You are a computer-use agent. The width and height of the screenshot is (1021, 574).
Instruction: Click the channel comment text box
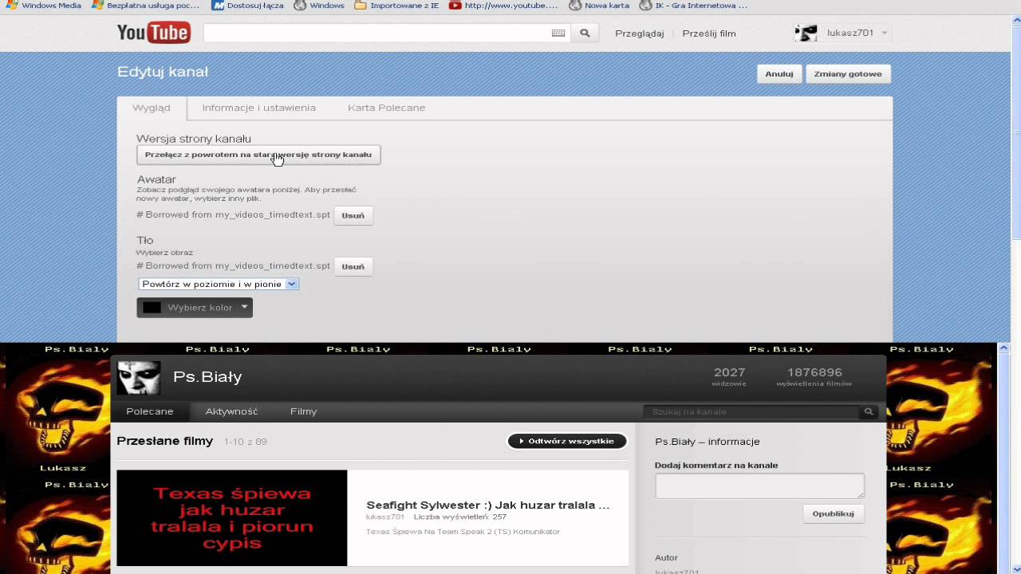click(x=759, y=486)
